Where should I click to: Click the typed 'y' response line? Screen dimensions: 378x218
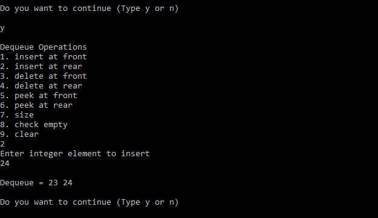click(2, 28)
